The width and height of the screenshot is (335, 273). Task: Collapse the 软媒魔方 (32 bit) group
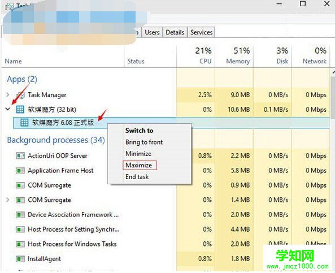coord(8,109)
